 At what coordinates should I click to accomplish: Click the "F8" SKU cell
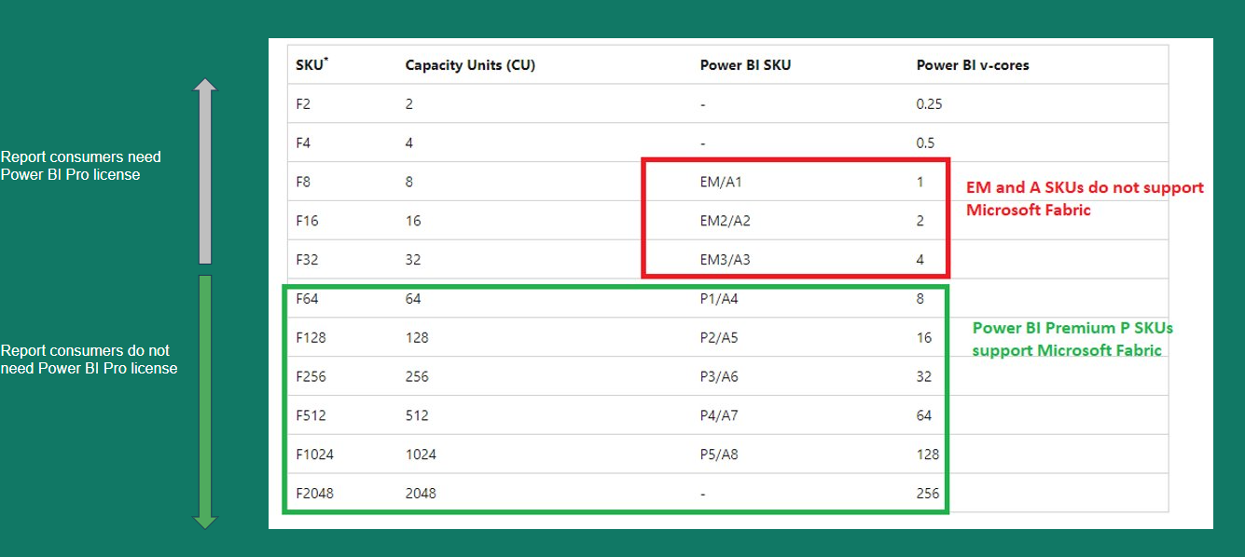(x=303, y=182)
